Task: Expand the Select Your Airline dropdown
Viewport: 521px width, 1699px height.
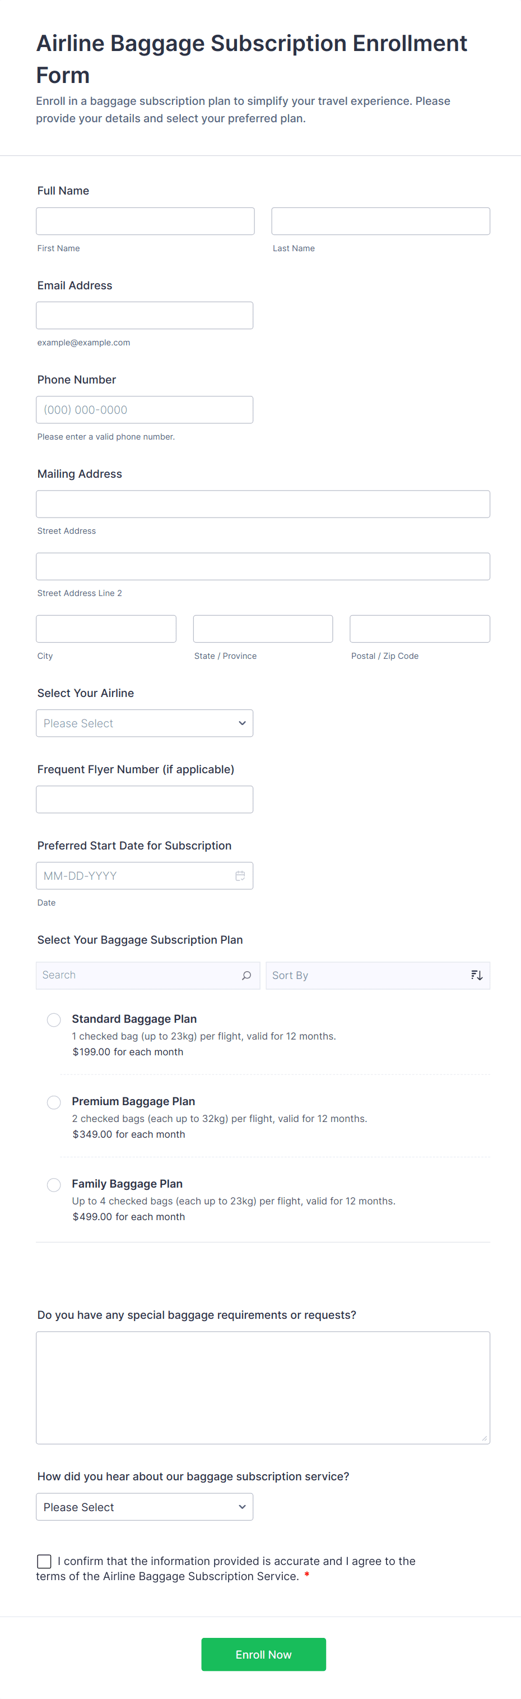Action: click(x=144, y=723)
